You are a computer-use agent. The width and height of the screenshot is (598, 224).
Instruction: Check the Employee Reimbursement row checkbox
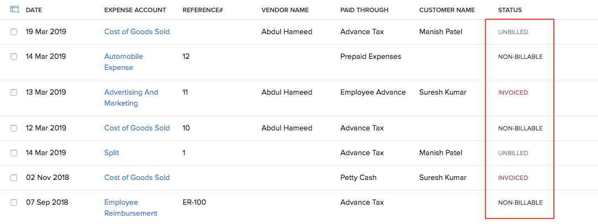(14, 203)
